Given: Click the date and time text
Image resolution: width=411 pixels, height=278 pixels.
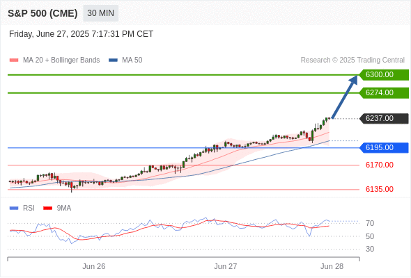Looking at the screenshot, I should click(81, 34).
